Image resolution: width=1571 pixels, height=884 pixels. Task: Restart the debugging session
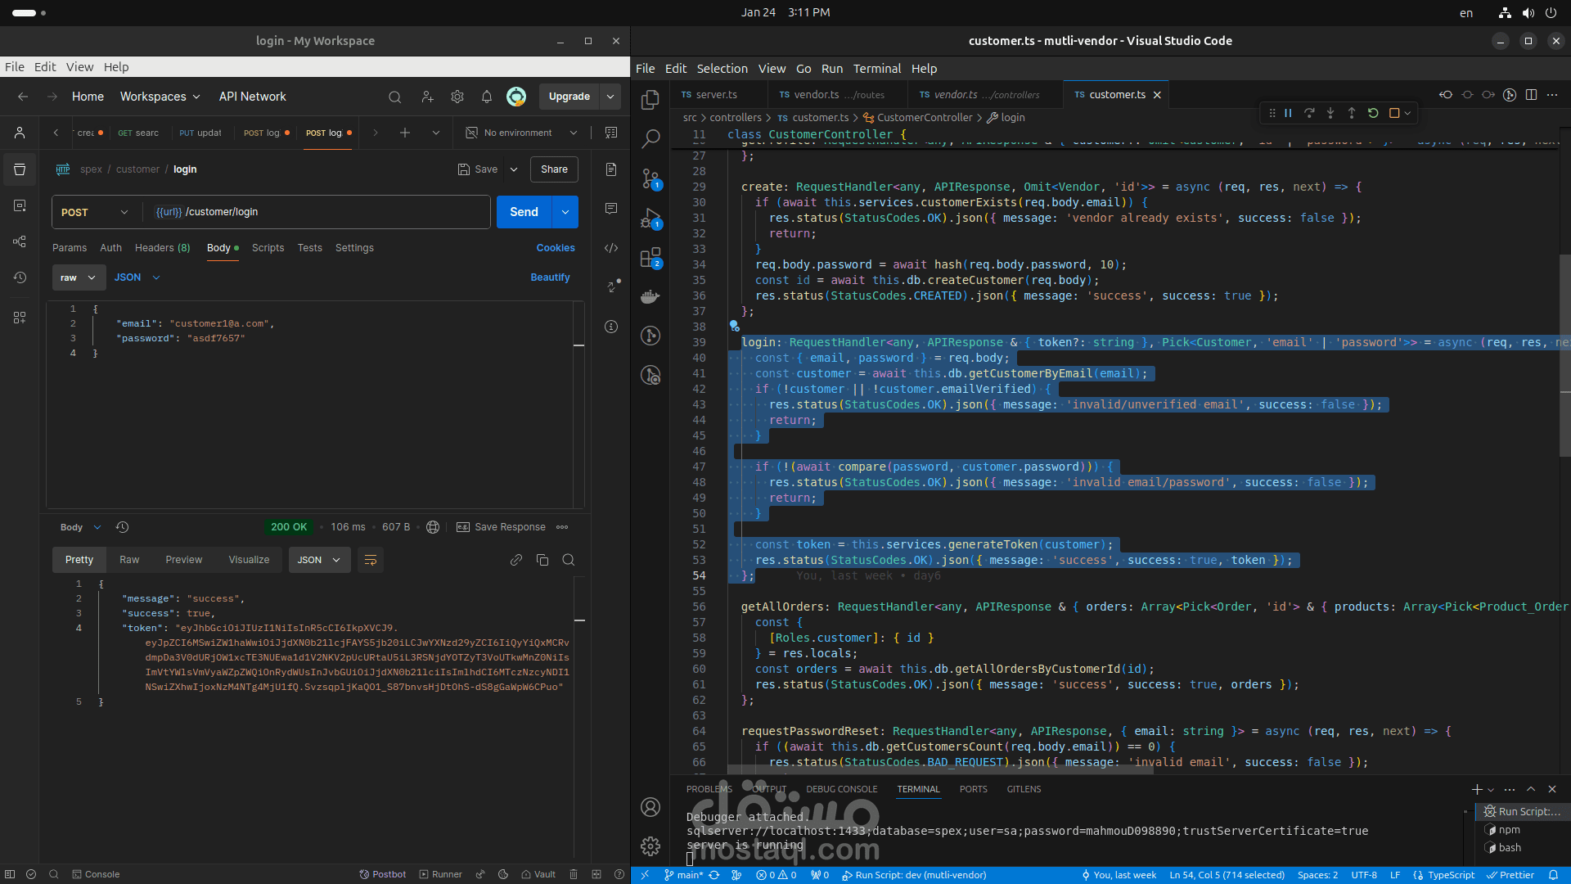tap(1373, 113)
